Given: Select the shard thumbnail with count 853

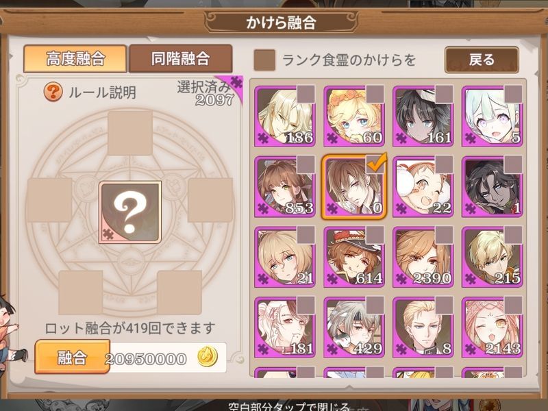Looking at the screenshot, I should click(x=285, y=186).
